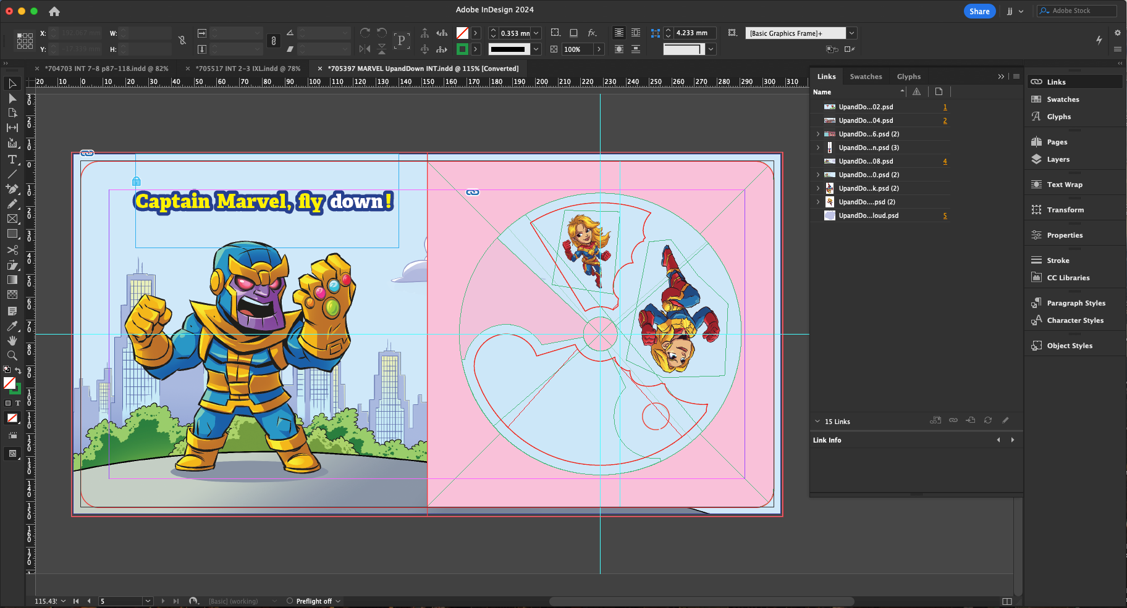
Task: Open Basic Graphics Frame object style dropdown
Action: tap(851, 33)
